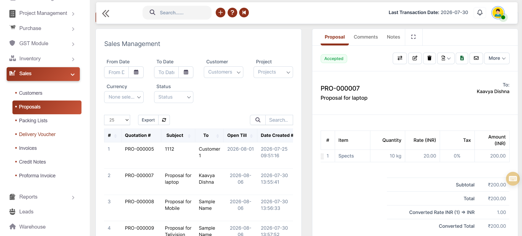Collapse the sidebar with the double-chevron icon

(106, 13)
